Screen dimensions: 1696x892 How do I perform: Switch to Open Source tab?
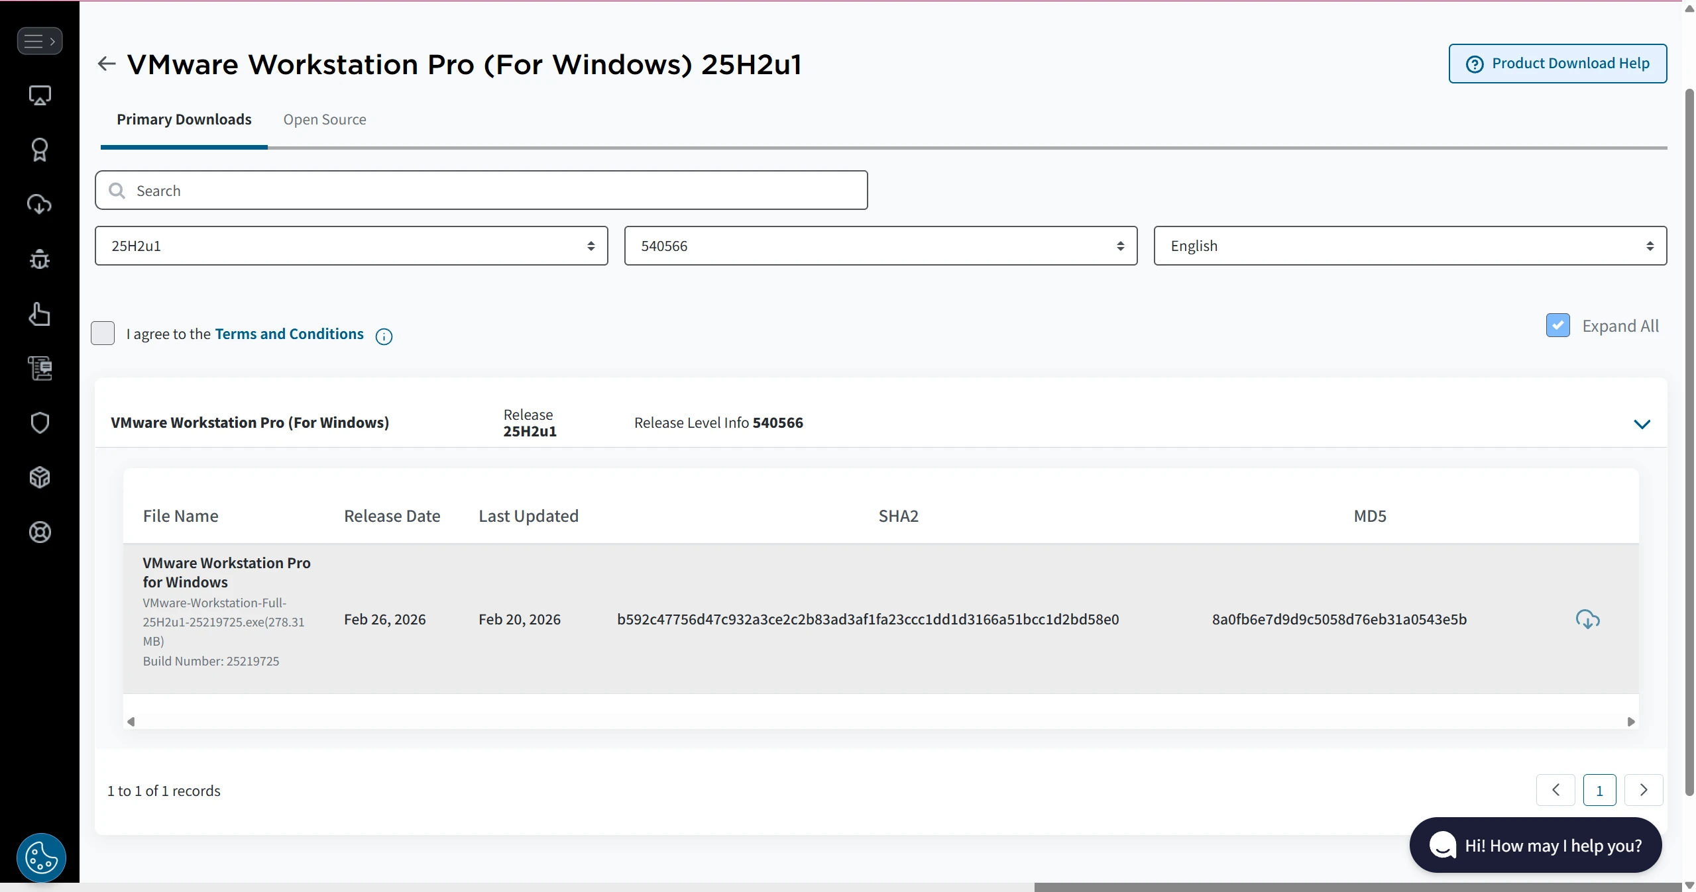point(325,119)
